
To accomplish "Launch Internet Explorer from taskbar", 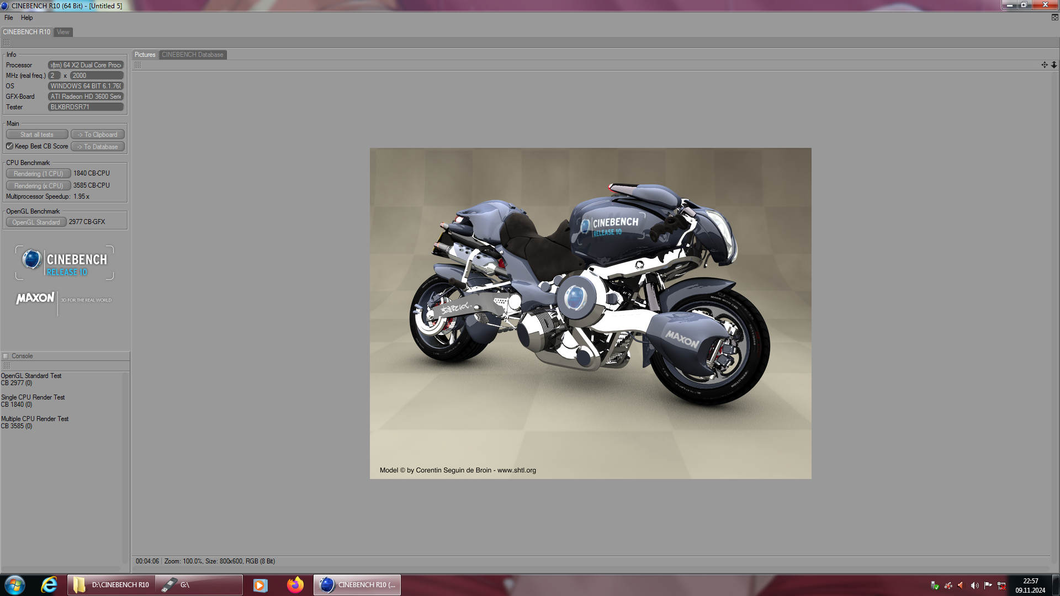I will pos(49,585).
